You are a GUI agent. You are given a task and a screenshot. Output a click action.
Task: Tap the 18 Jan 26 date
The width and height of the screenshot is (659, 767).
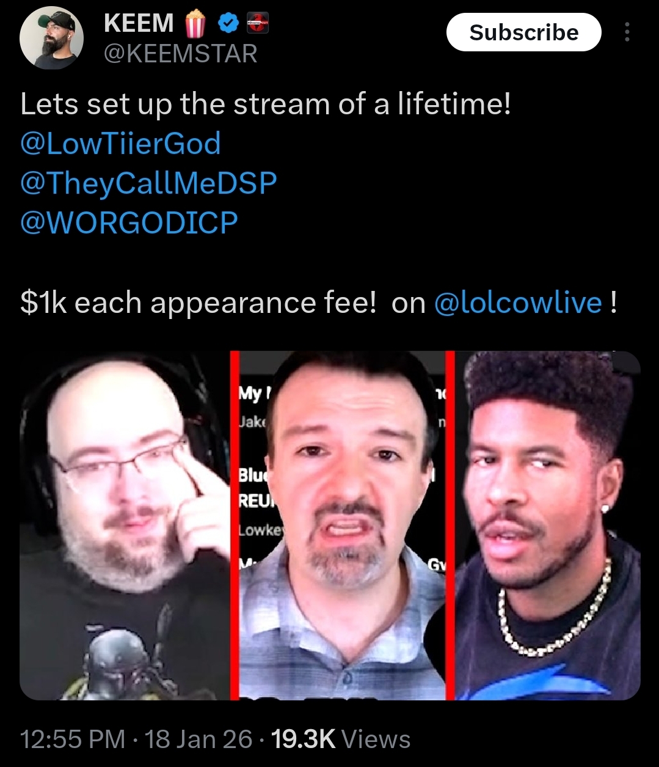point(198,739)
